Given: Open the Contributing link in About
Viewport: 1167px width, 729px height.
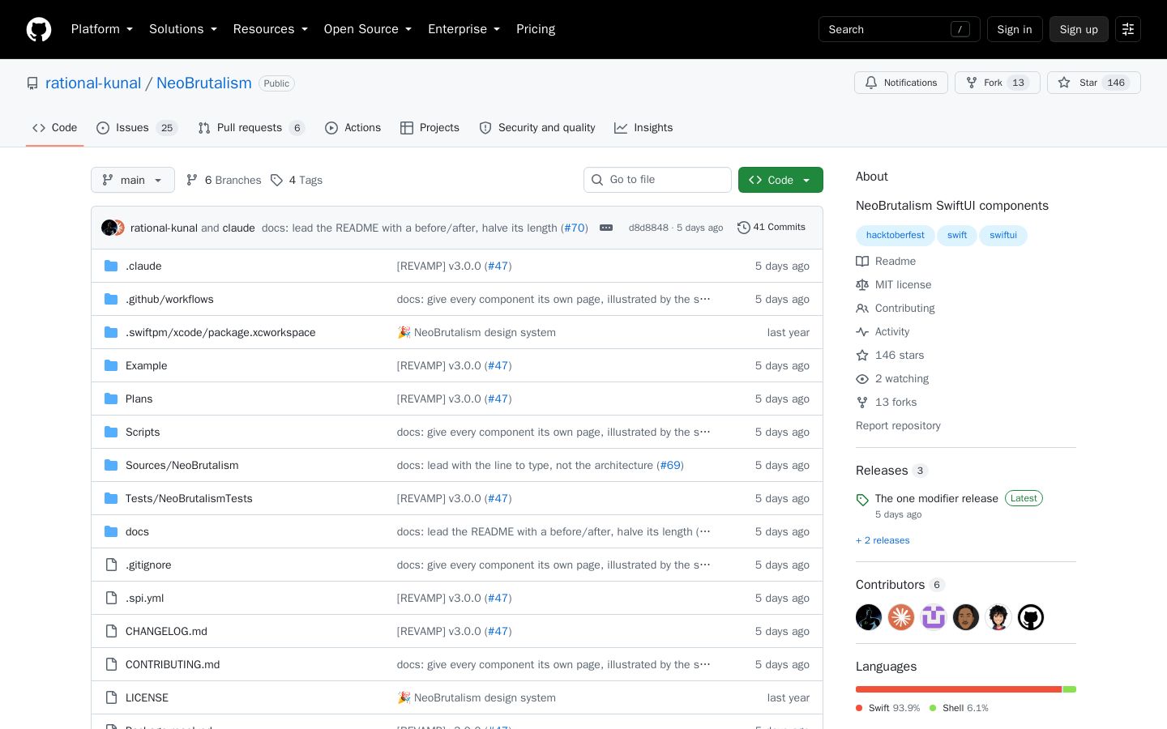Looking at the screenshot, I should [896, 308].
